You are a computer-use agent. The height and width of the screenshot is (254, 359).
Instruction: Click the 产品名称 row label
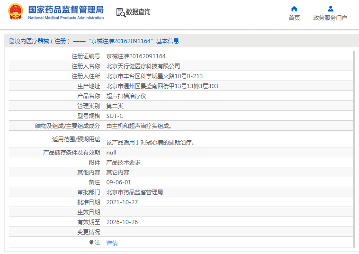(89, 96)
